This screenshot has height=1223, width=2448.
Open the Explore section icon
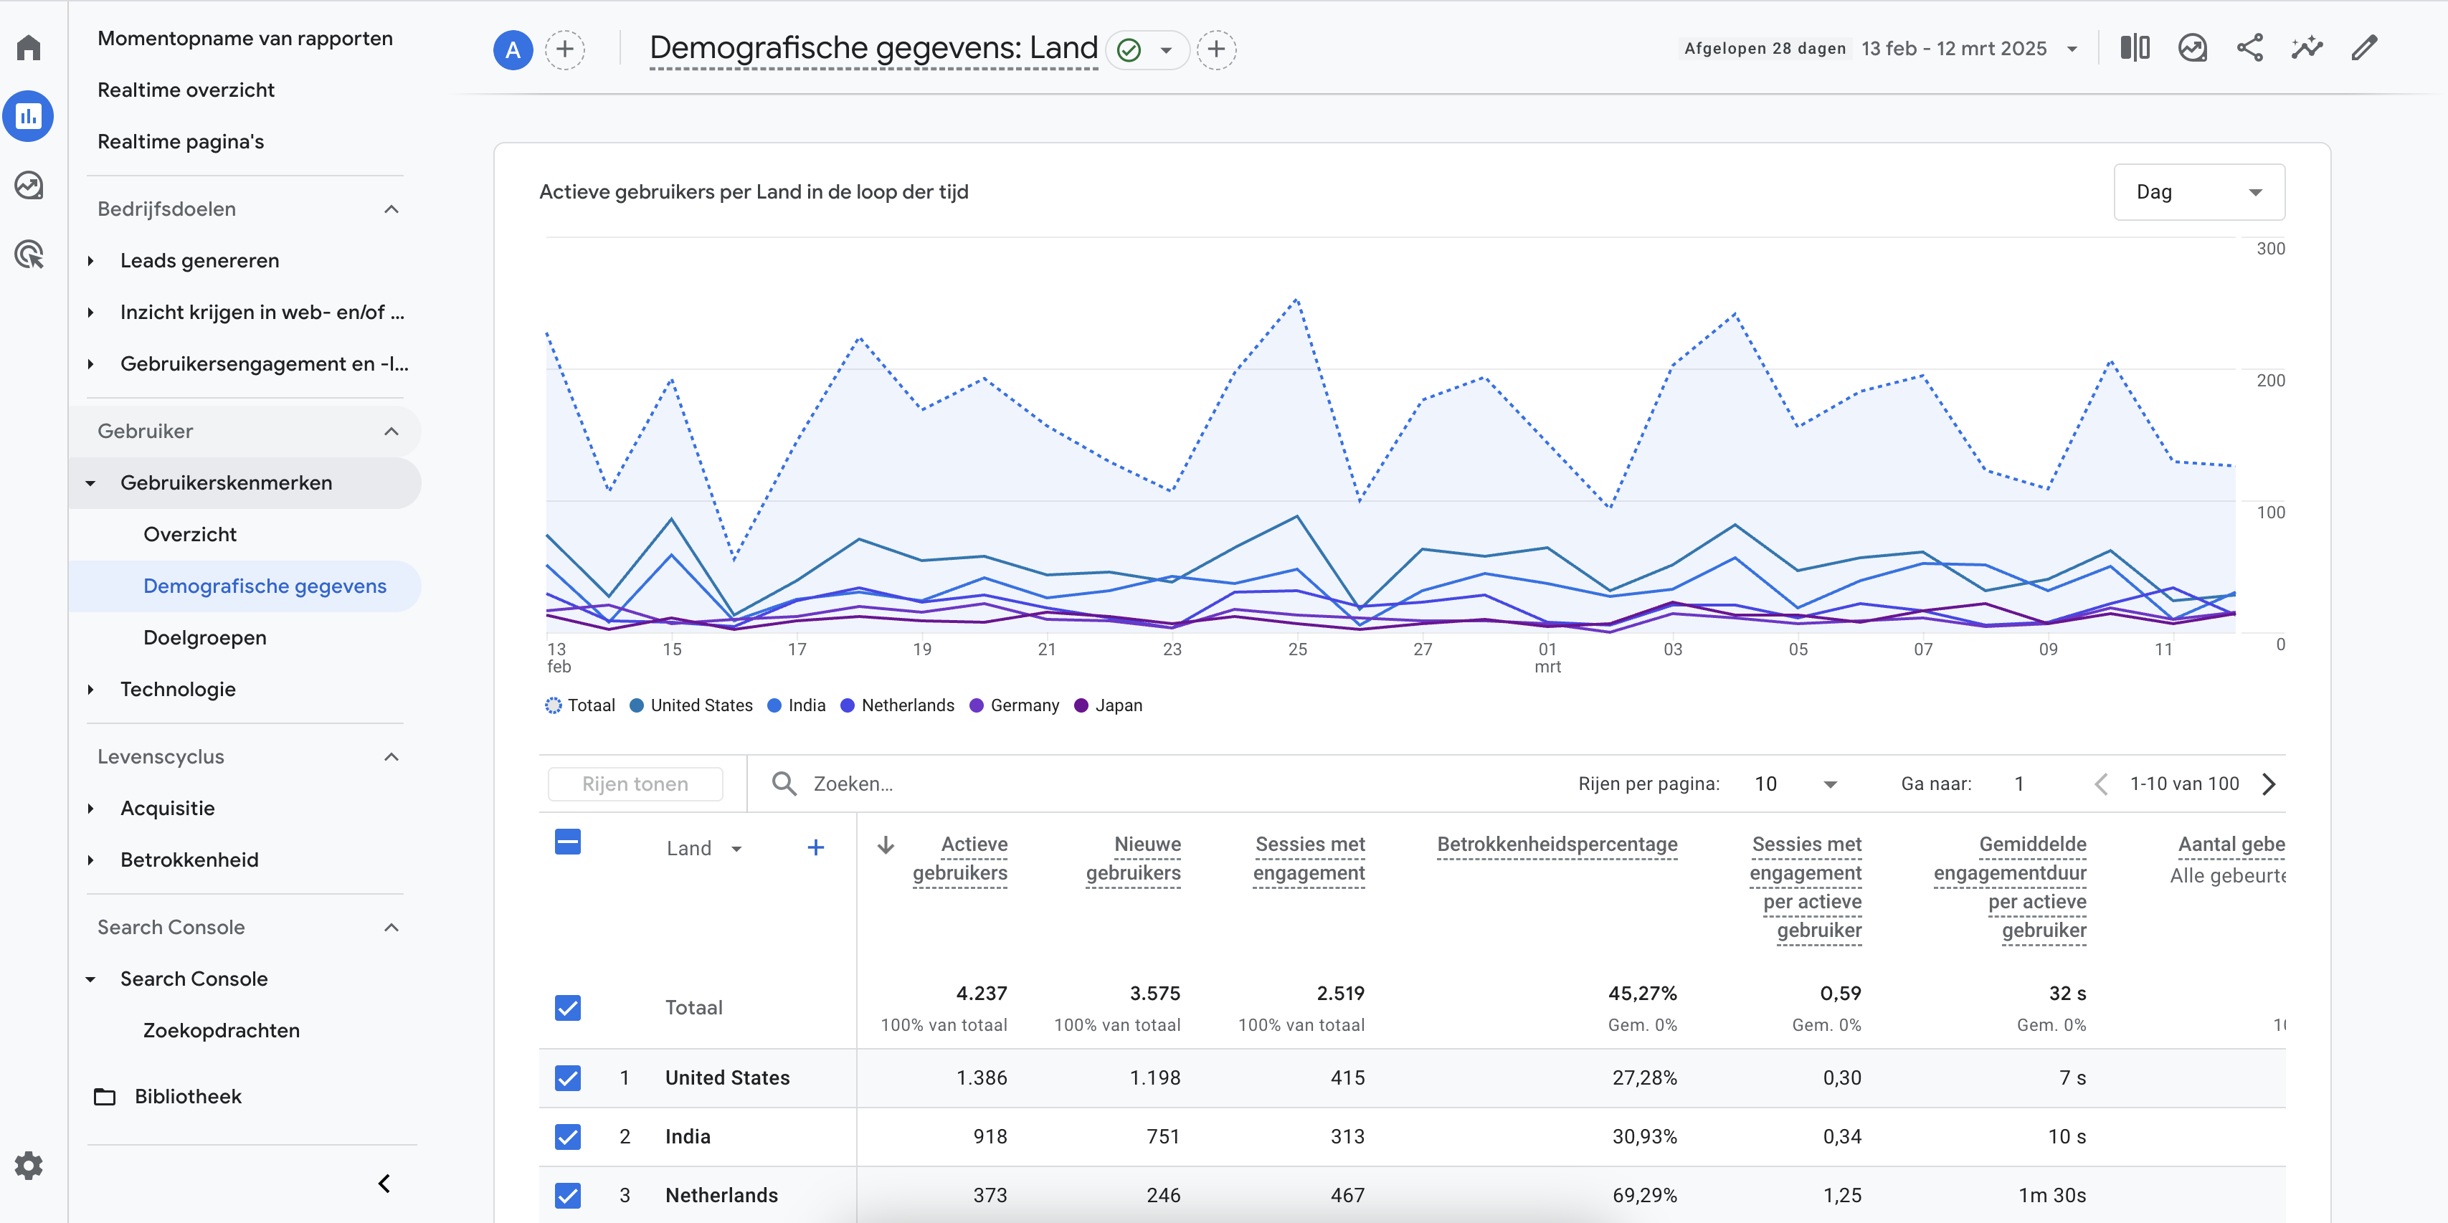click(x=29, y=186)
